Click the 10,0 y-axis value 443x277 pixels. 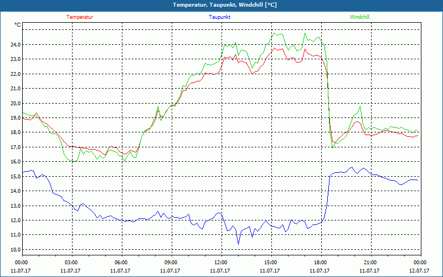16,250
